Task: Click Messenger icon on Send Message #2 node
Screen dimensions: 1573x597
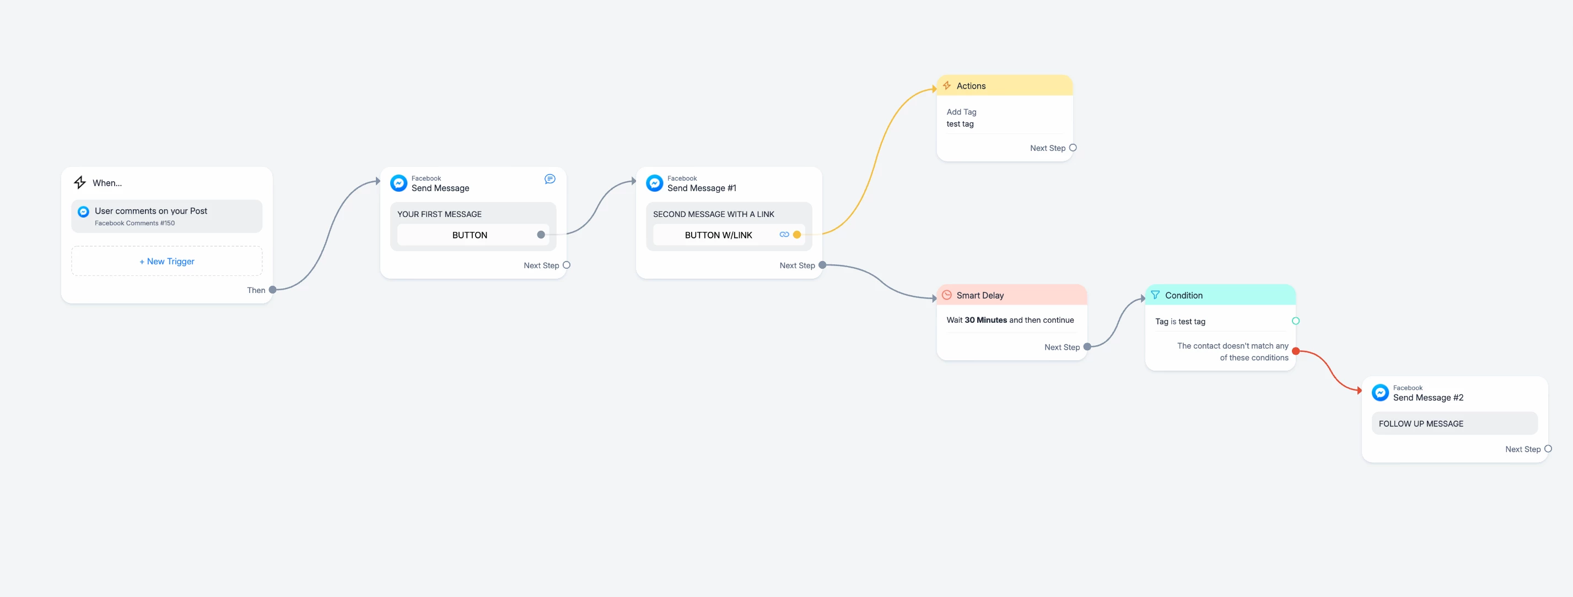Action: [1380, 393]
